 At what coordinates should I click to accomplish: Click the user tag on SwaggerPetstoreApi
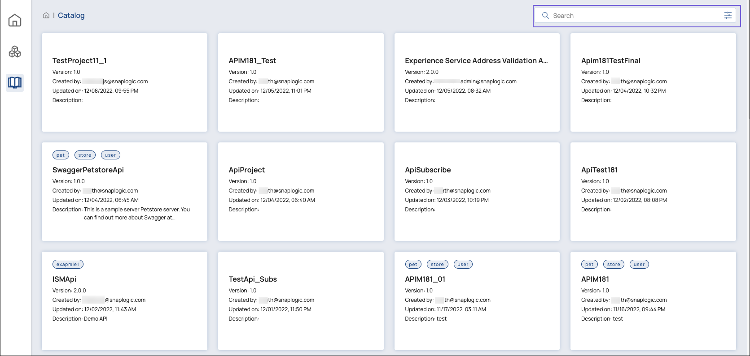click(110, 155)
